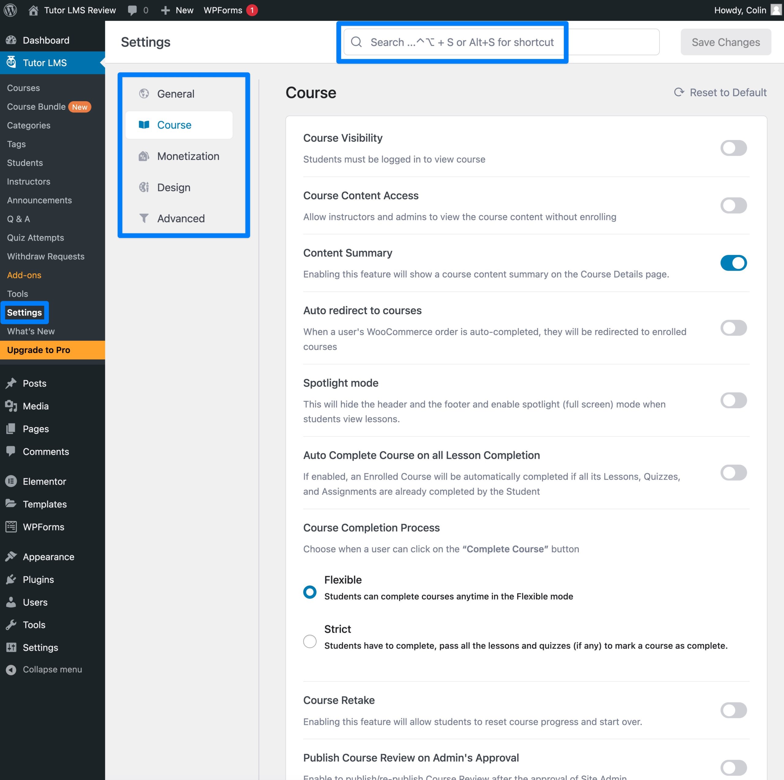Click the Media icon in sidebar
Viewport: 784px width, 780px height.
tap(11, 406)
